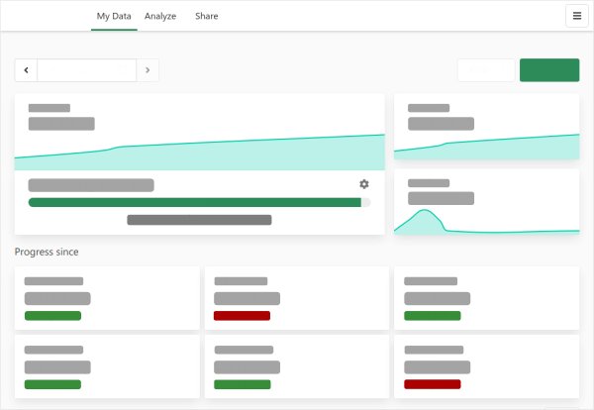Switch to the My Data tab
Image resolution: width=594 pixels, height=410 pixels.
click(114, 16)
